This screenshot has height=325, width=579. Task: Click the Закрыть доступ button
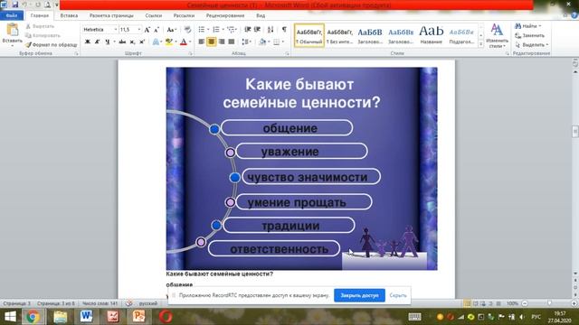click(x=359, y=295)
